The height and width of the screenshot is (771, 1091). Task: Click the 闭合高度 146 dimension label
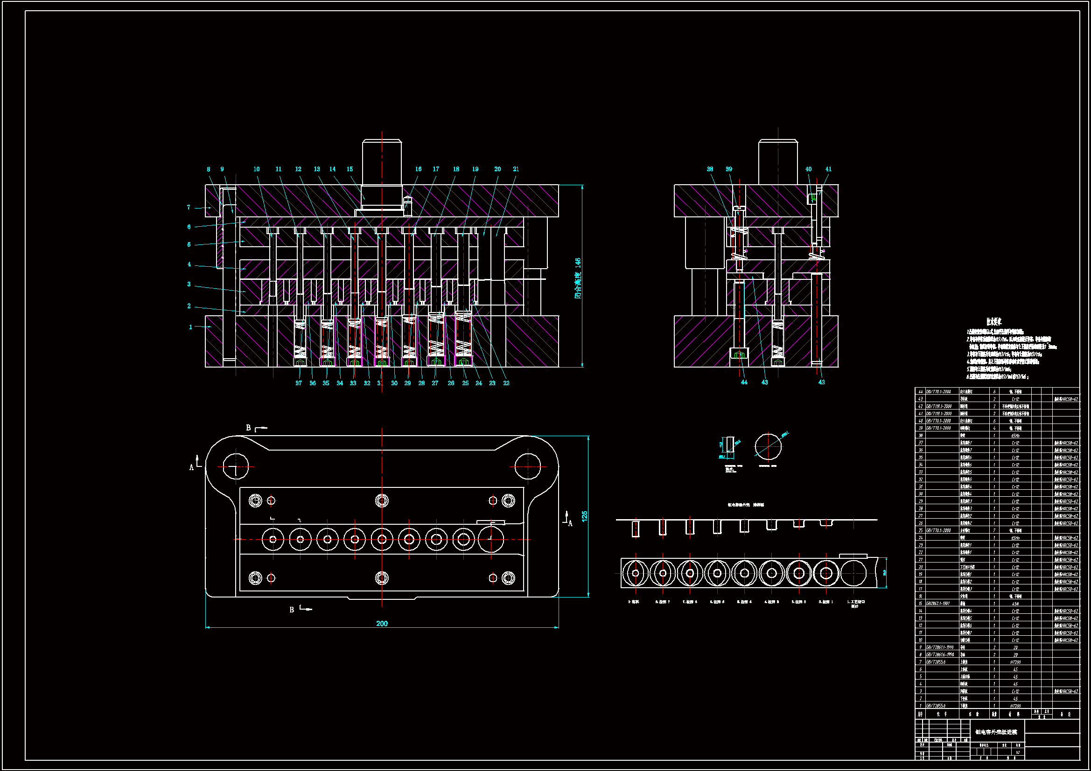578,278
